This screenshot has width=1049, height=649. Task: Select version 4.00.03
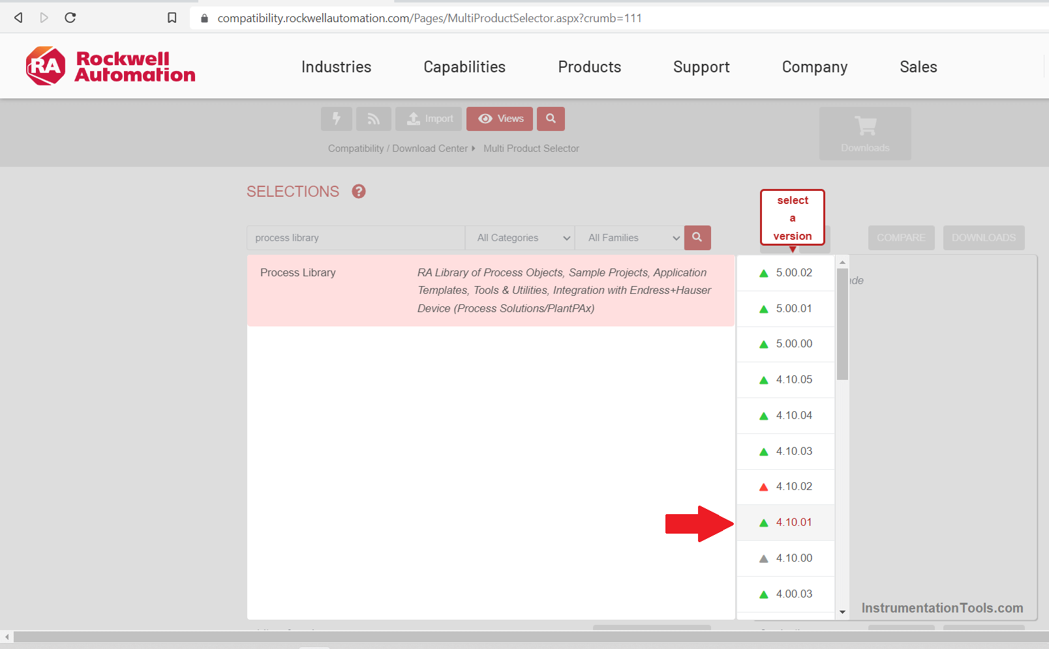(x=785, y=594)
